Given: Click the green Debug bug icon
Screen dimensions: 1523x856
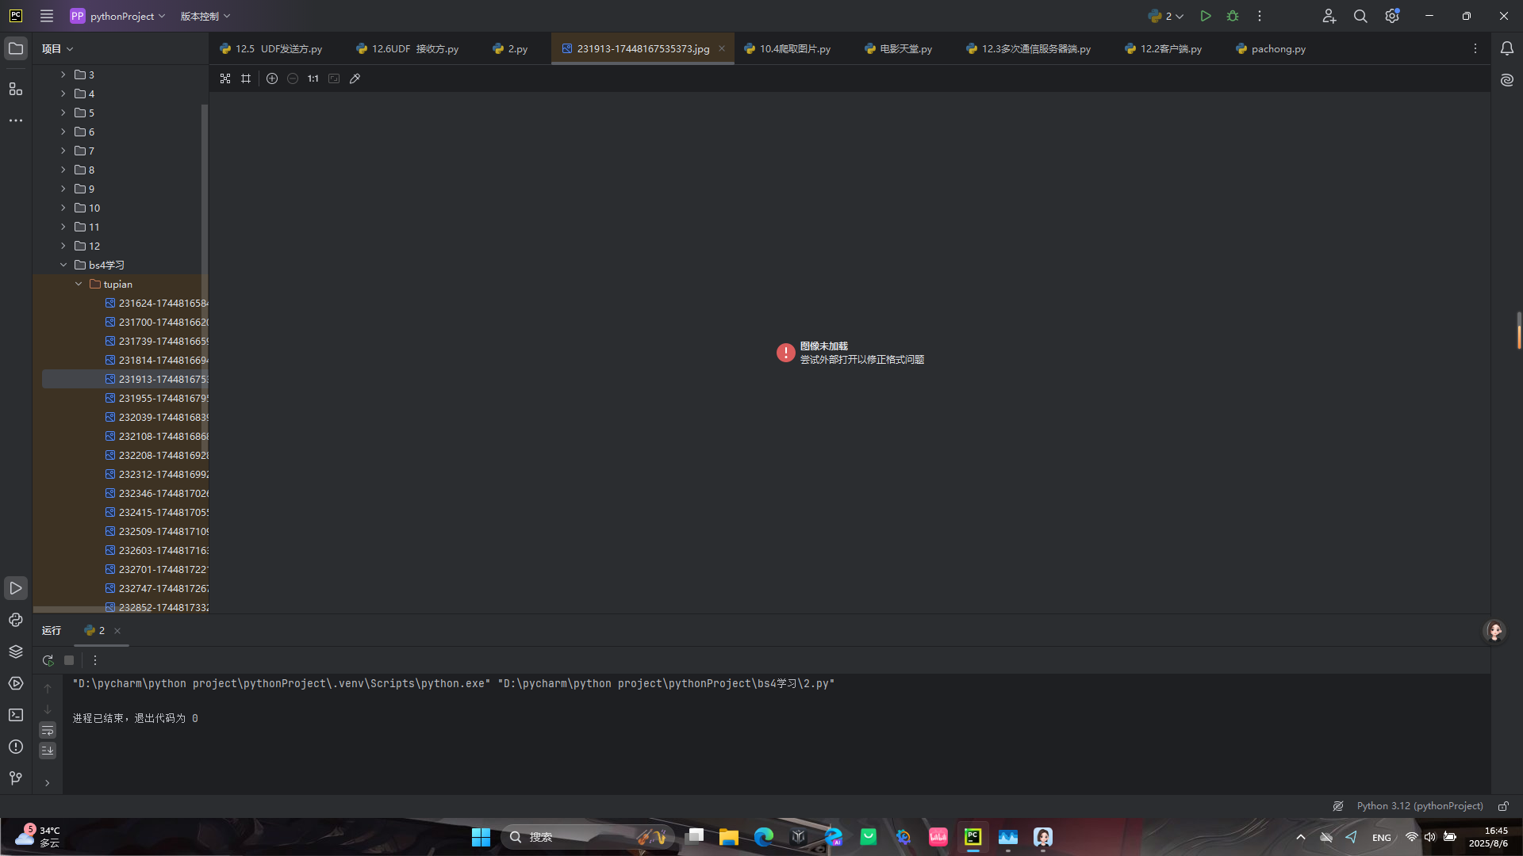Looking at the screenshot, I should (1233, 16).
